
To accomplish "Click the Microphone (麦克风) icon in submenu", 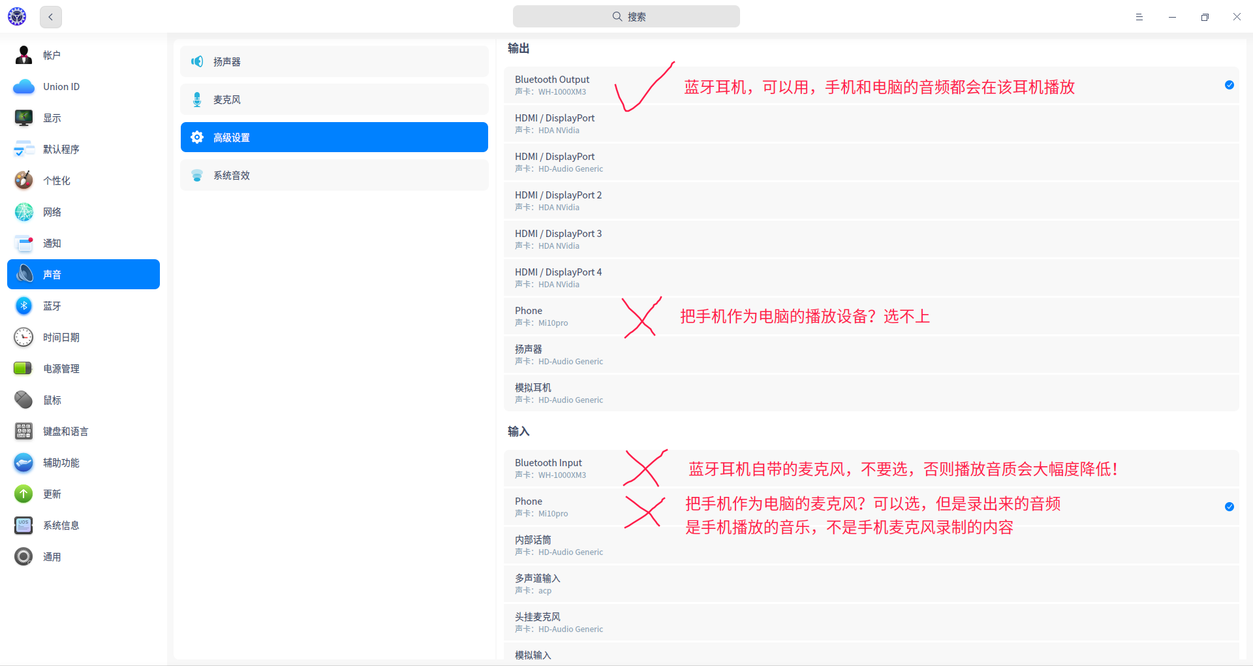I will point(197,99).
